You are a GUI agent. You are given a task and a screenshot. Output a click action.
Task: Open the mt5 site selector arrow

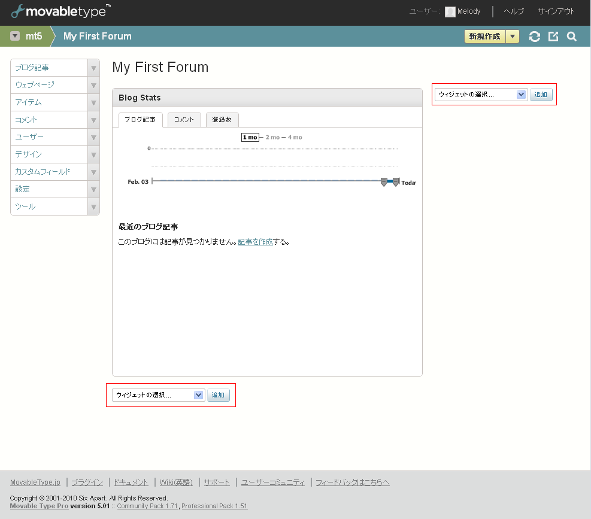coord(15,36)
